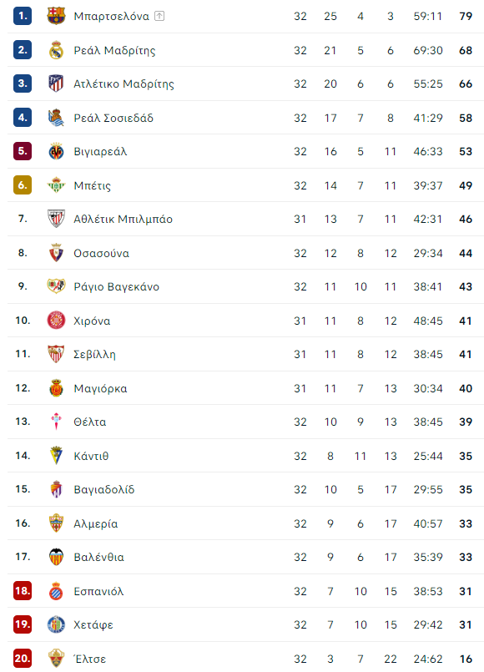Click the Villarreal yellow crest icon
The image size is (484, 672).
[x=56, y=151]
